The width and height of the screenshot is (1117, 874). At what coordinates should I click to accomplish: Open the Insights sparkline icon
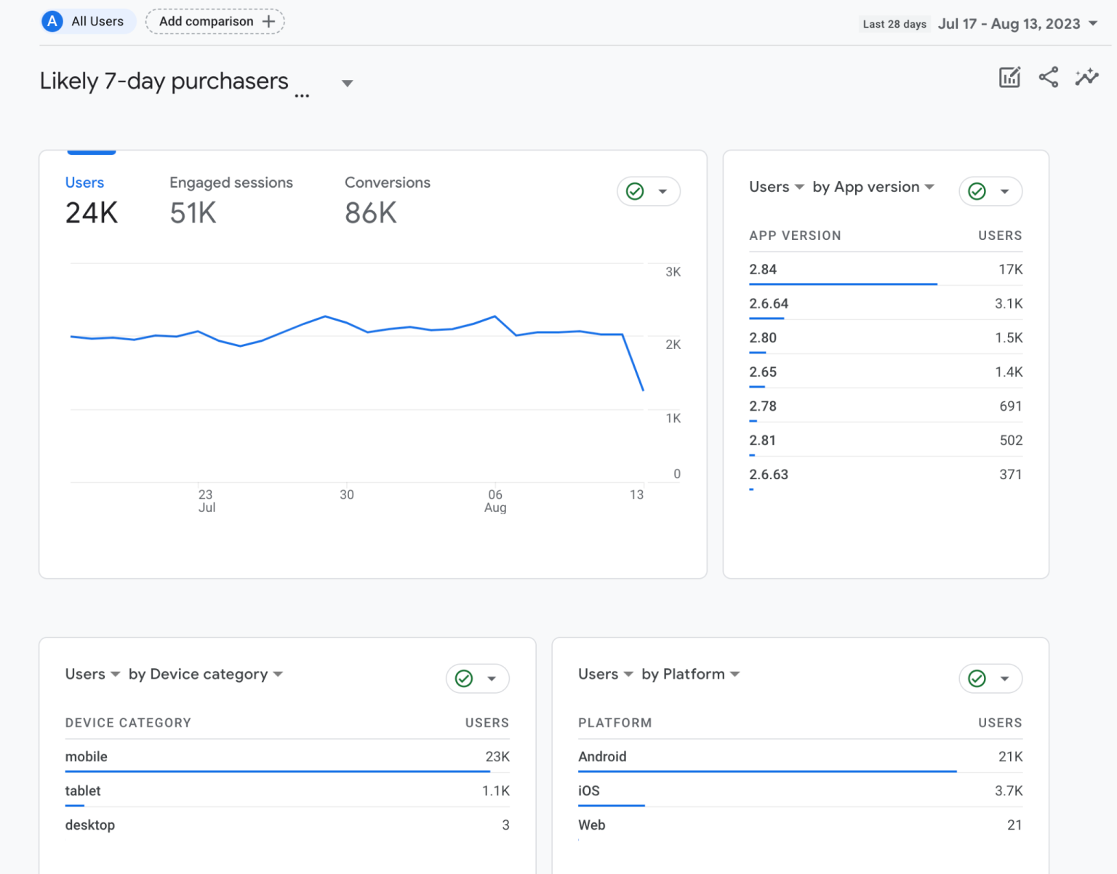[x=1086, y=77]
